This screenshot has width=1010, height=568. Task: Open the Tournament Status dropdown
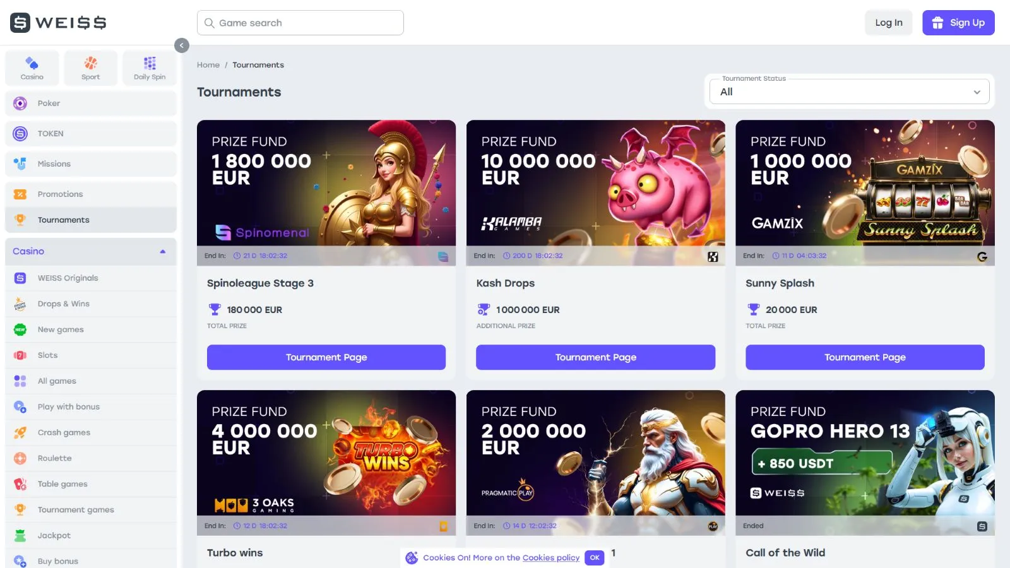[850, 92]
